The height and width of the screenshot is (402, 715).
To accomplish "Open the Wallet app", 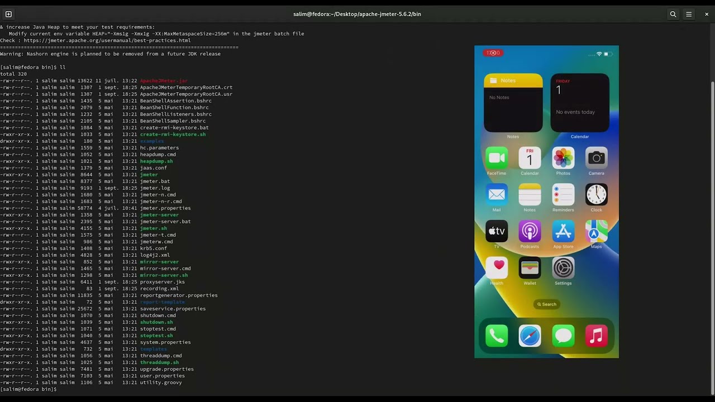I will 530,268.
